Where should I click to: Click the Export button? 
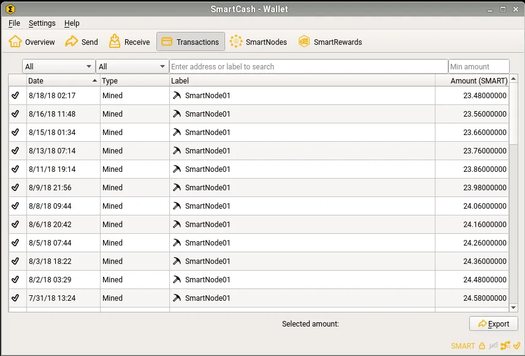(x=494, y=324)
